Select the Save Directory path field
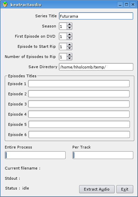 (x=96, y=67)
